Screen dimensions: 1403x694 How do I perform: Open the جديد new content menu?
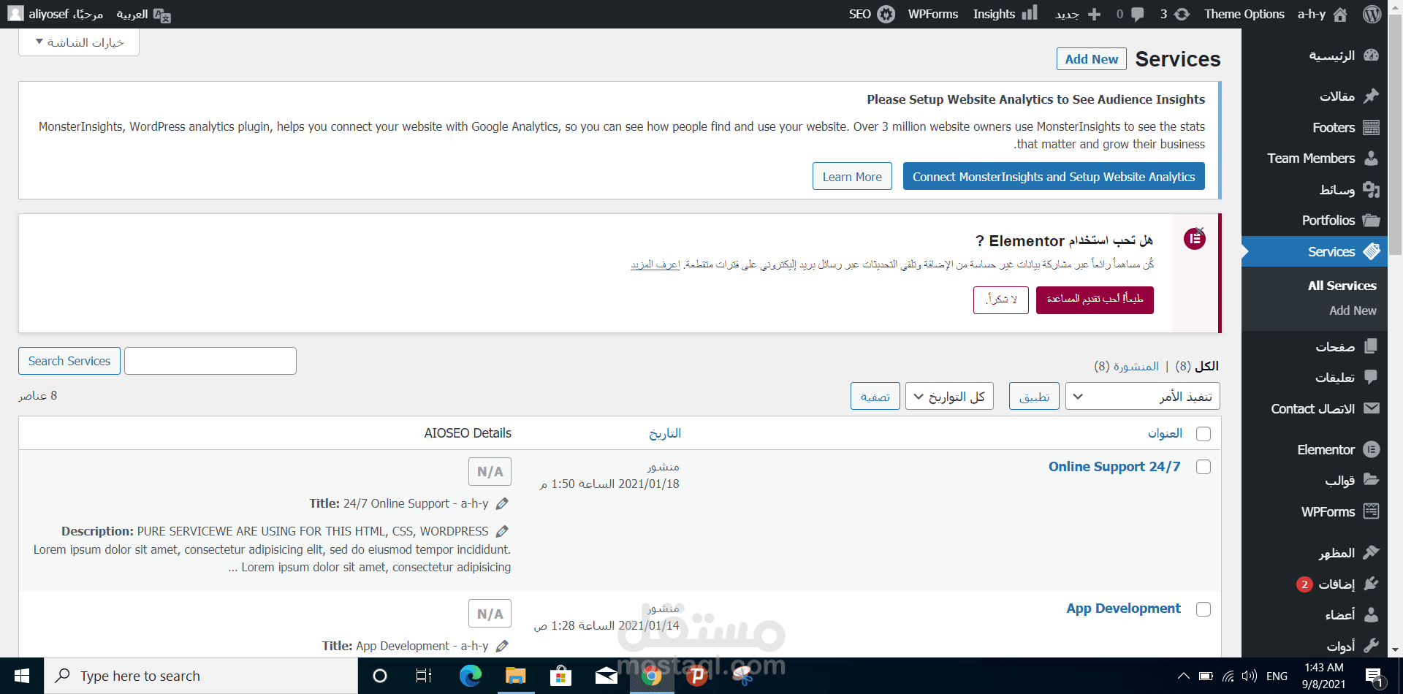coord(1078,15)
